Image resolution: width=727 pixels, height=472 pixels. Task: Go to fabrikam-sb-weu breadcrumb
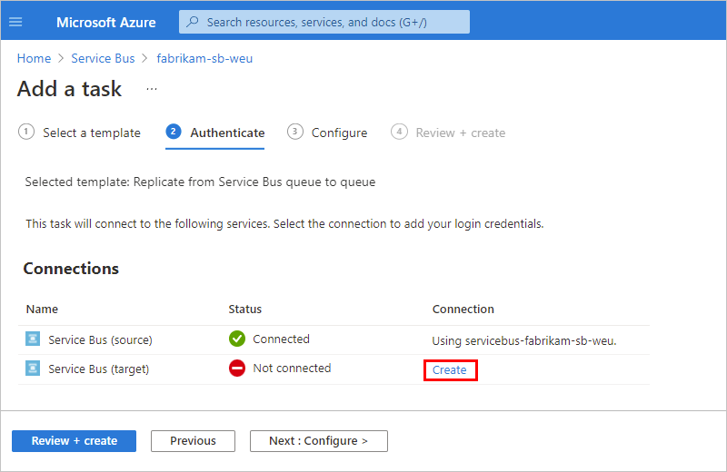pos(204,58)
